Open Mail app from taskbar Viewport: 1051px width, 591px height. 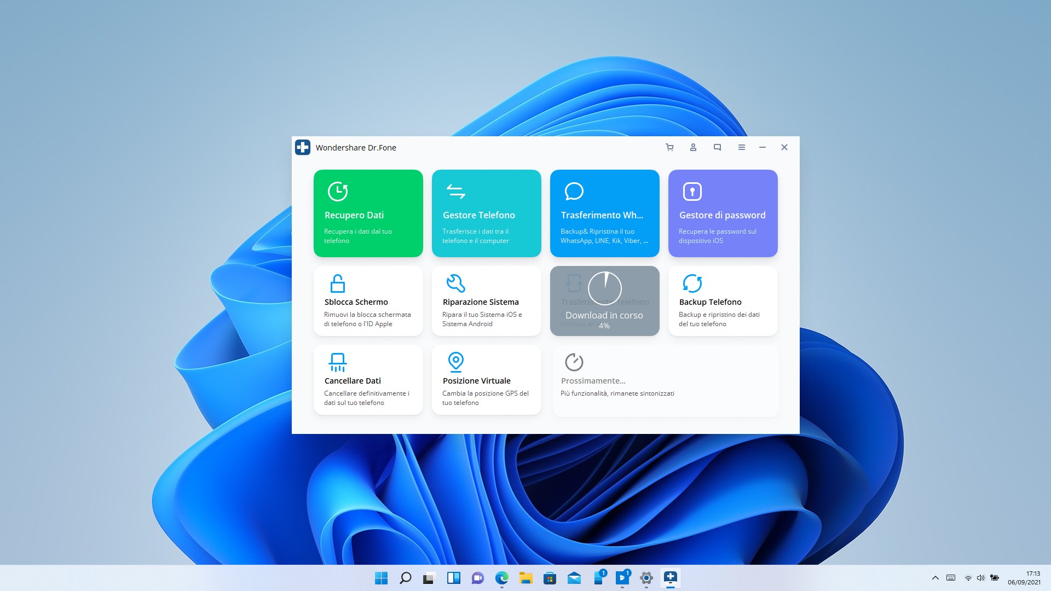click(x=574, y=578)
